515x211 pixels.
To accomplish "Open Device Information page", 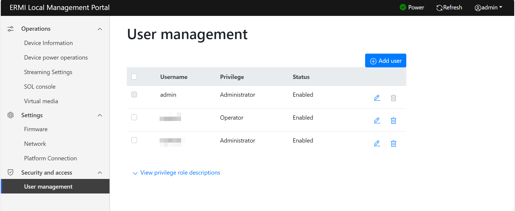I will click(48, 43).
